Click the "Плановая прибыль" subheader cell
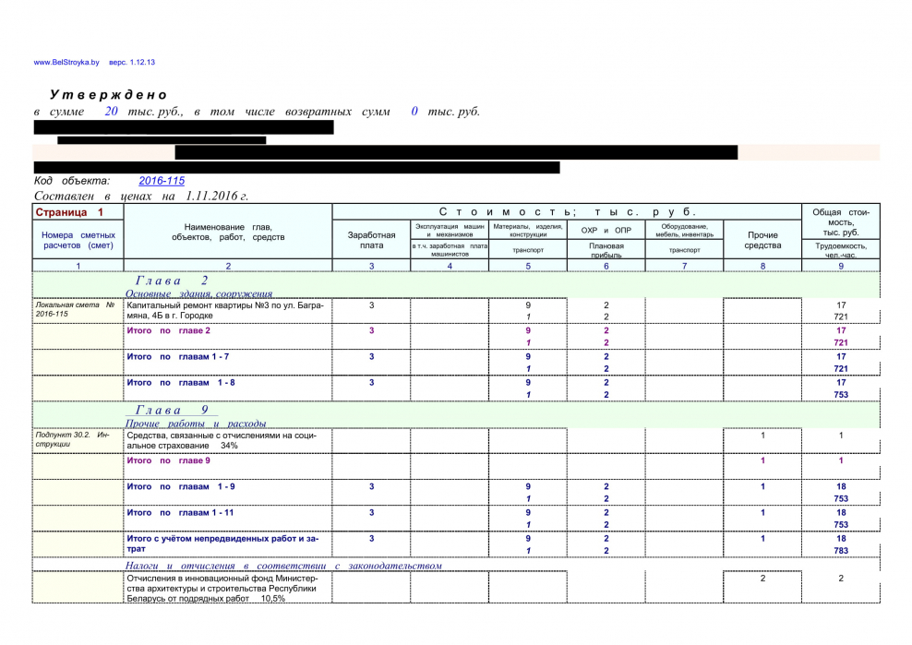The image size is (912, 645). (x=606, y=250)
